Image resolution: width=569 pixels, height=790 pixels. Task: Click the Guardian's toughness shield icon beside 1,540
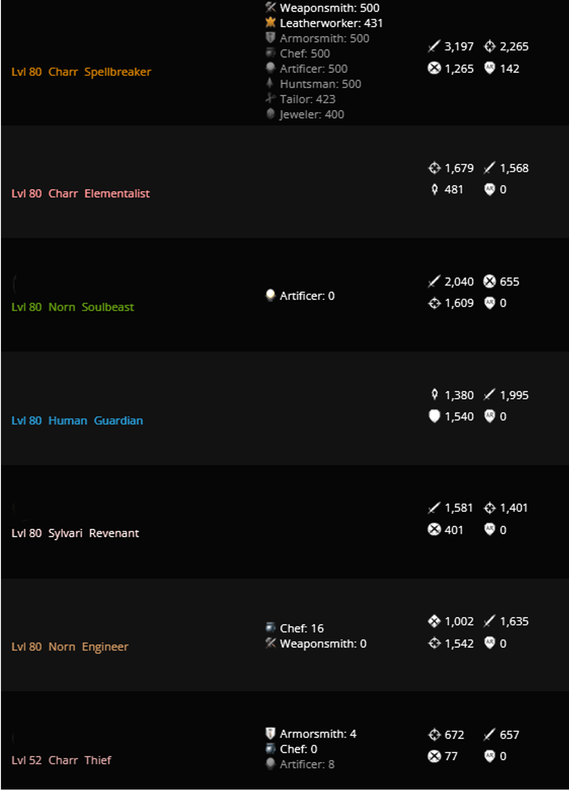pos(434,416)
